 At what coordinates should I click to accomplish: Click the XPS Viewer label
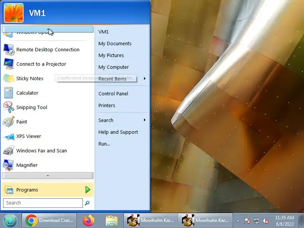(x=29, y=136)
